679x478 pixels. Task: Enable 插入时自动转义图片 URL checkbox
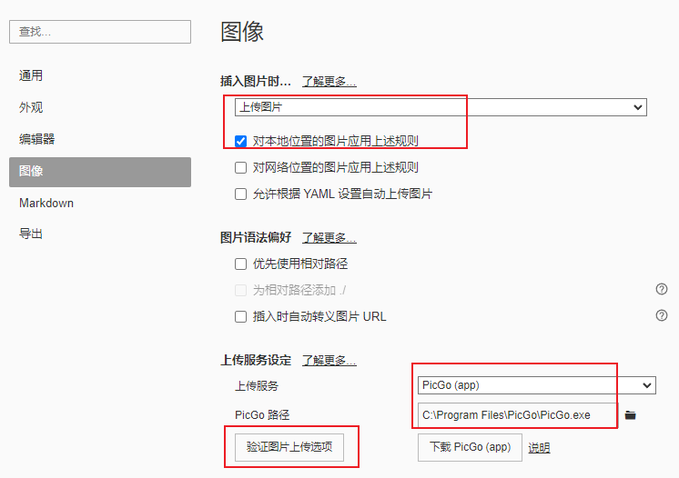click(241, 316)
